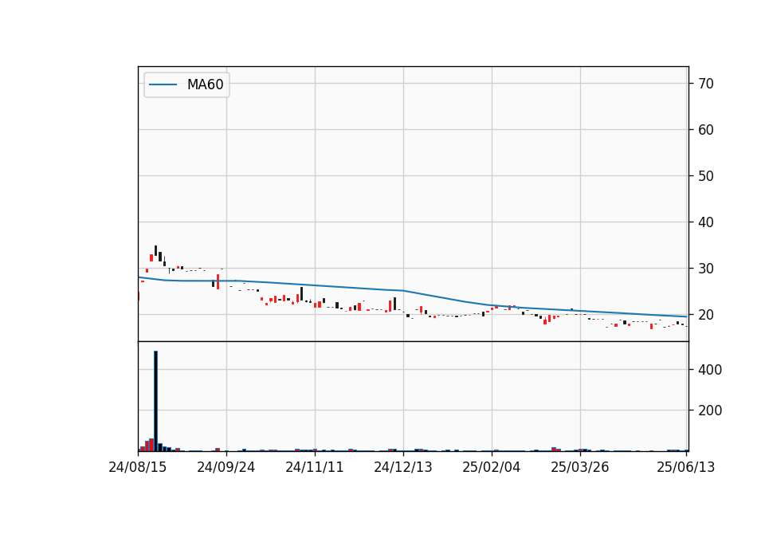Click the 24/12/13 date label
Viewport: 765px width, 550px height.
coord(403,467)
